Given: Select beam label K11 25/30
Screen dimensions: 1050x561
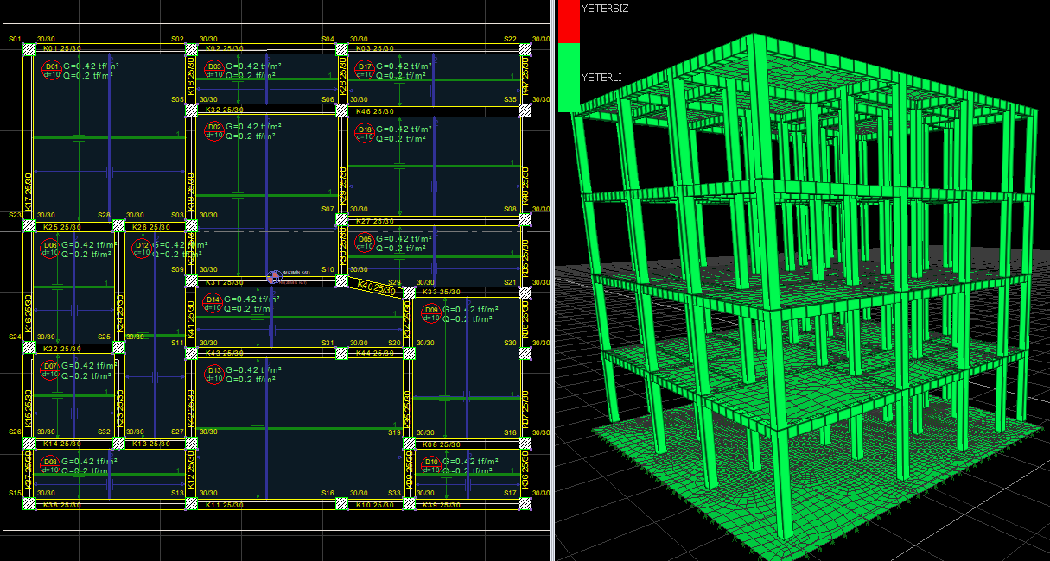Looking at the screenshot, I should [x=225, y=504].
